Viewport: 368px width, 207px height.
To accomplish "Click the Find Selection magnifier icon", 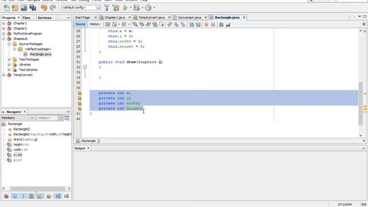I will [x=135, y=24].
